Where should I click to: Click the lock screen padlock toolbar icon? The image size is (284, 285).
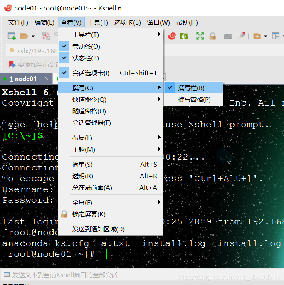coord(212,36)
